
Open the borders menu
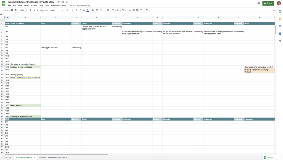pos(97,10)
